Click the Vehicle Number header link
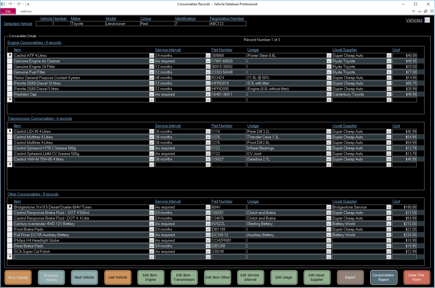 click(53, 18)
